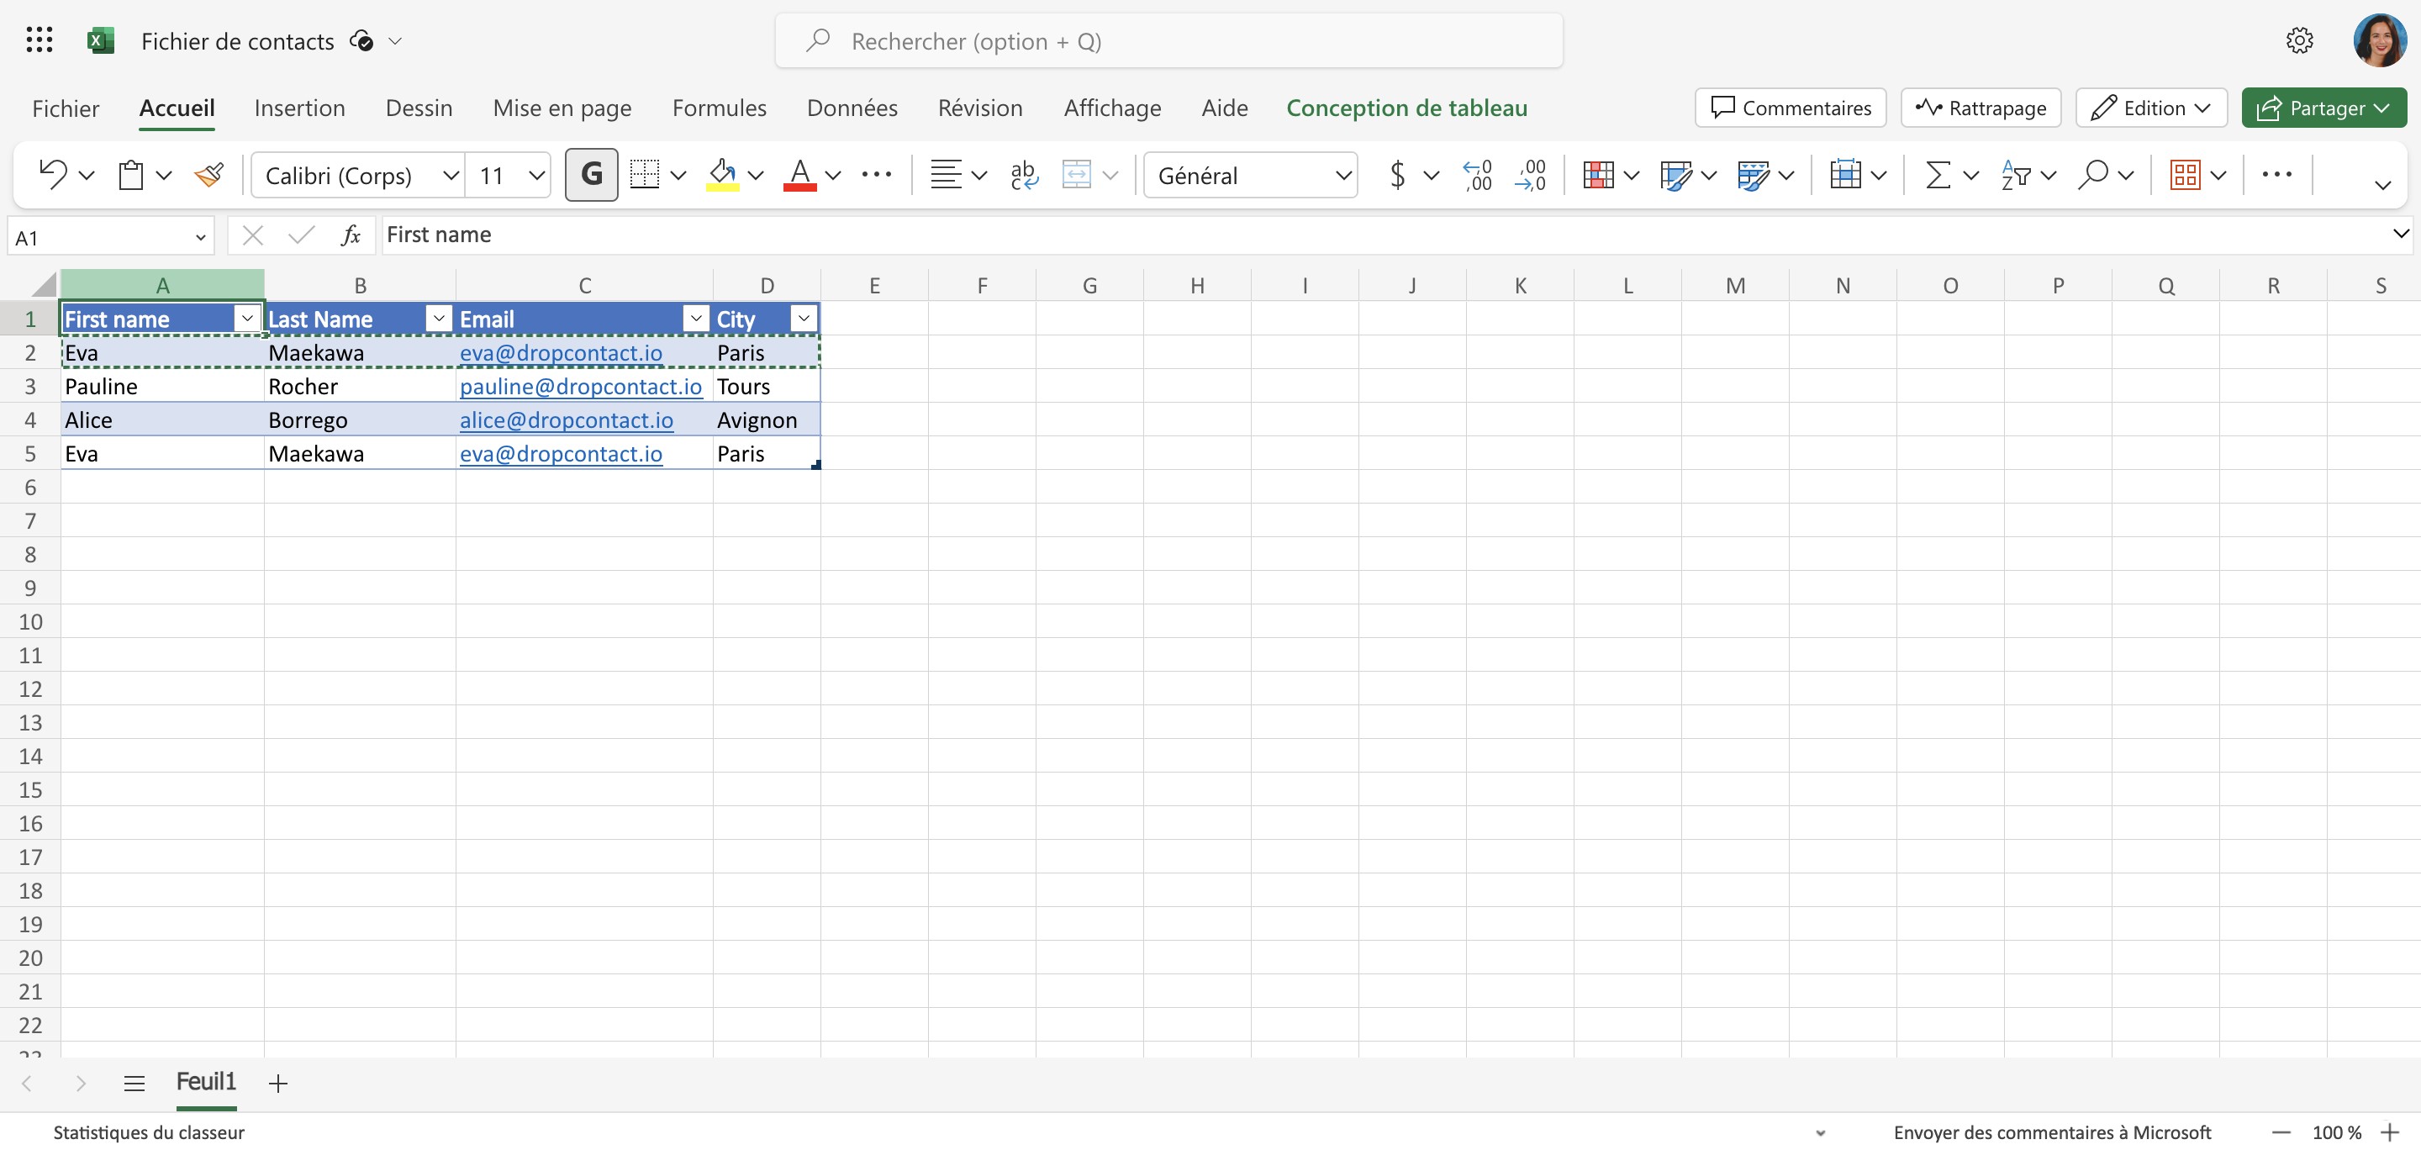Click the Format Painter brush icon

pos(208,175)
